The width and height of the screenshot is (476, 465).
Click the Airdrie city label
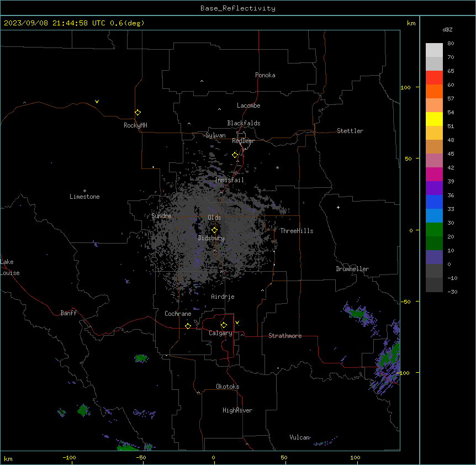(x=223, y=297)
